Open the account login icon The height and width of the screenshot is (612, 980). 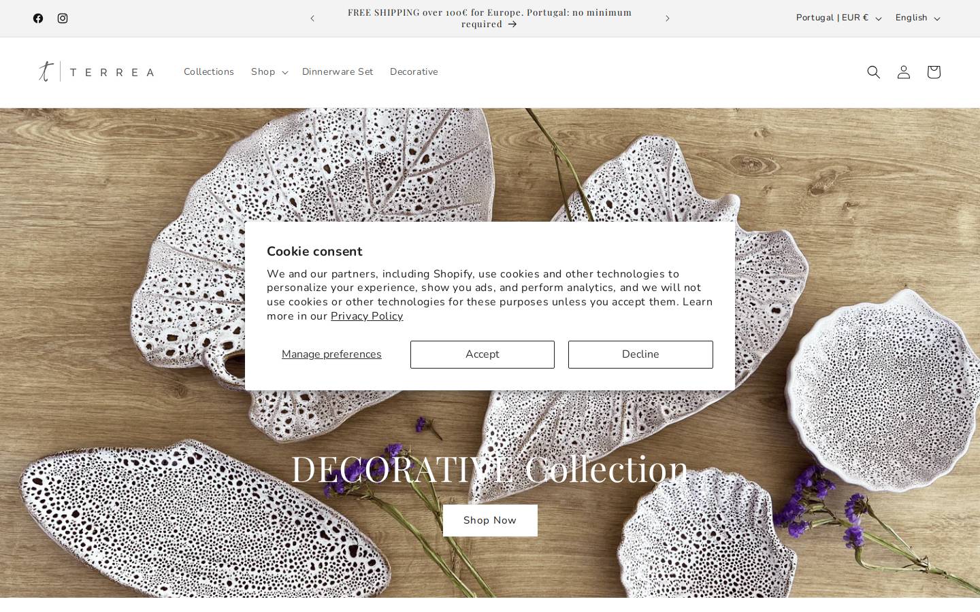(904, 72)
